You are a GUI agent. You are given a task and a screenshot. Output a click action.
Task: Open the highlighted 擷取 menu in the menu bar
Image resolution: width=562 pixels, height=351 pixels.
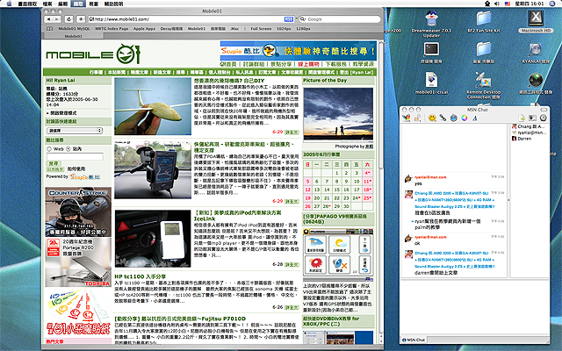click(x=78, y=4)
